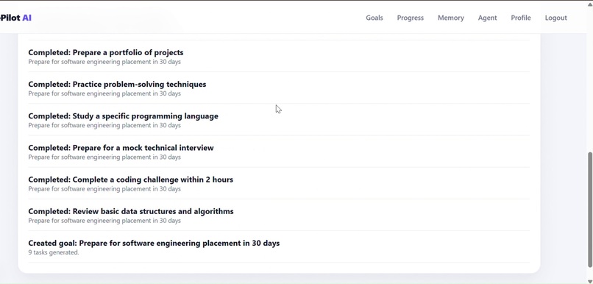
Task: Click goal subtitle under 'Practice problem-solving techniques'
Action: [x=104, y=93]
